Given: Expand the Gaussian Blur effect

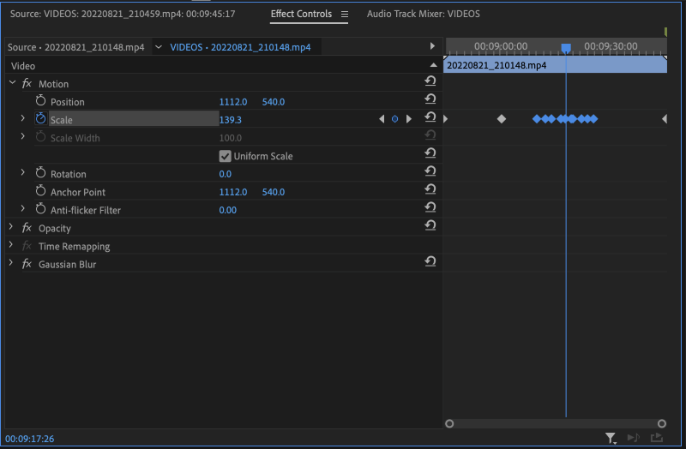Looking at the screenshot, I should (x=11, y=263).
